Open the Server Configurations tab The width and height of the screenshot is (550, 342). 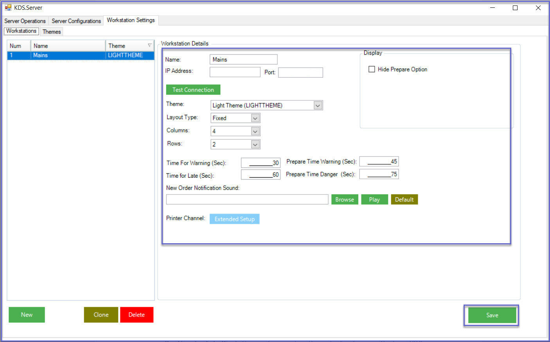[x=76, y=21]
